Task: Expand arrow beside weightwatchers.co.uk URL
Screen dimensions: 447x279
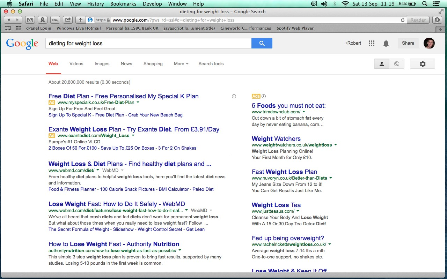Action: point(336,145)
